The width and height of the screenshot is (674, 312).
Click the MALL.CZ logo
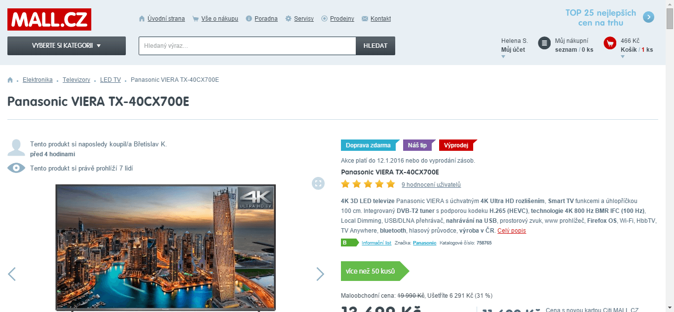click(x=49, y=19)
